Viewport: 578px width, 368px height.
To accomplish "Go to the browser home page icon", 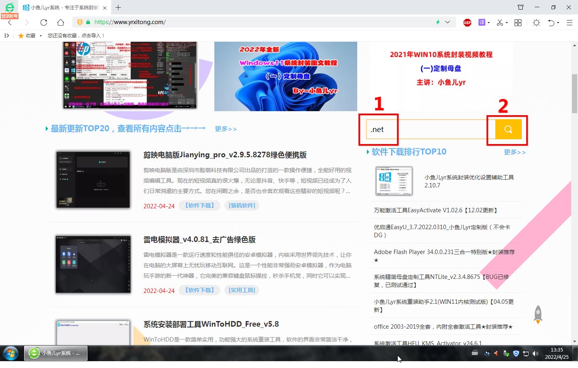I will (61, 22).
